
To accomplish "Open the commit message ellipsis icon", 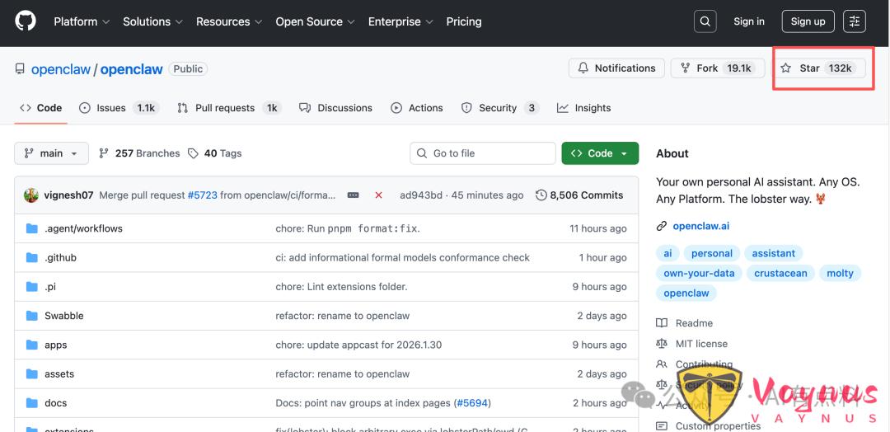I will tap(353, 195).
